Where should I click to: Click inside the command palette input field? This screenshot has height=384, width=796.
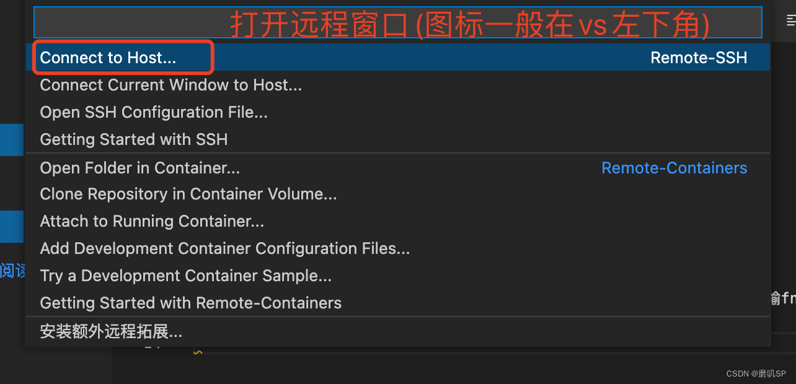(x=398, y=22)
